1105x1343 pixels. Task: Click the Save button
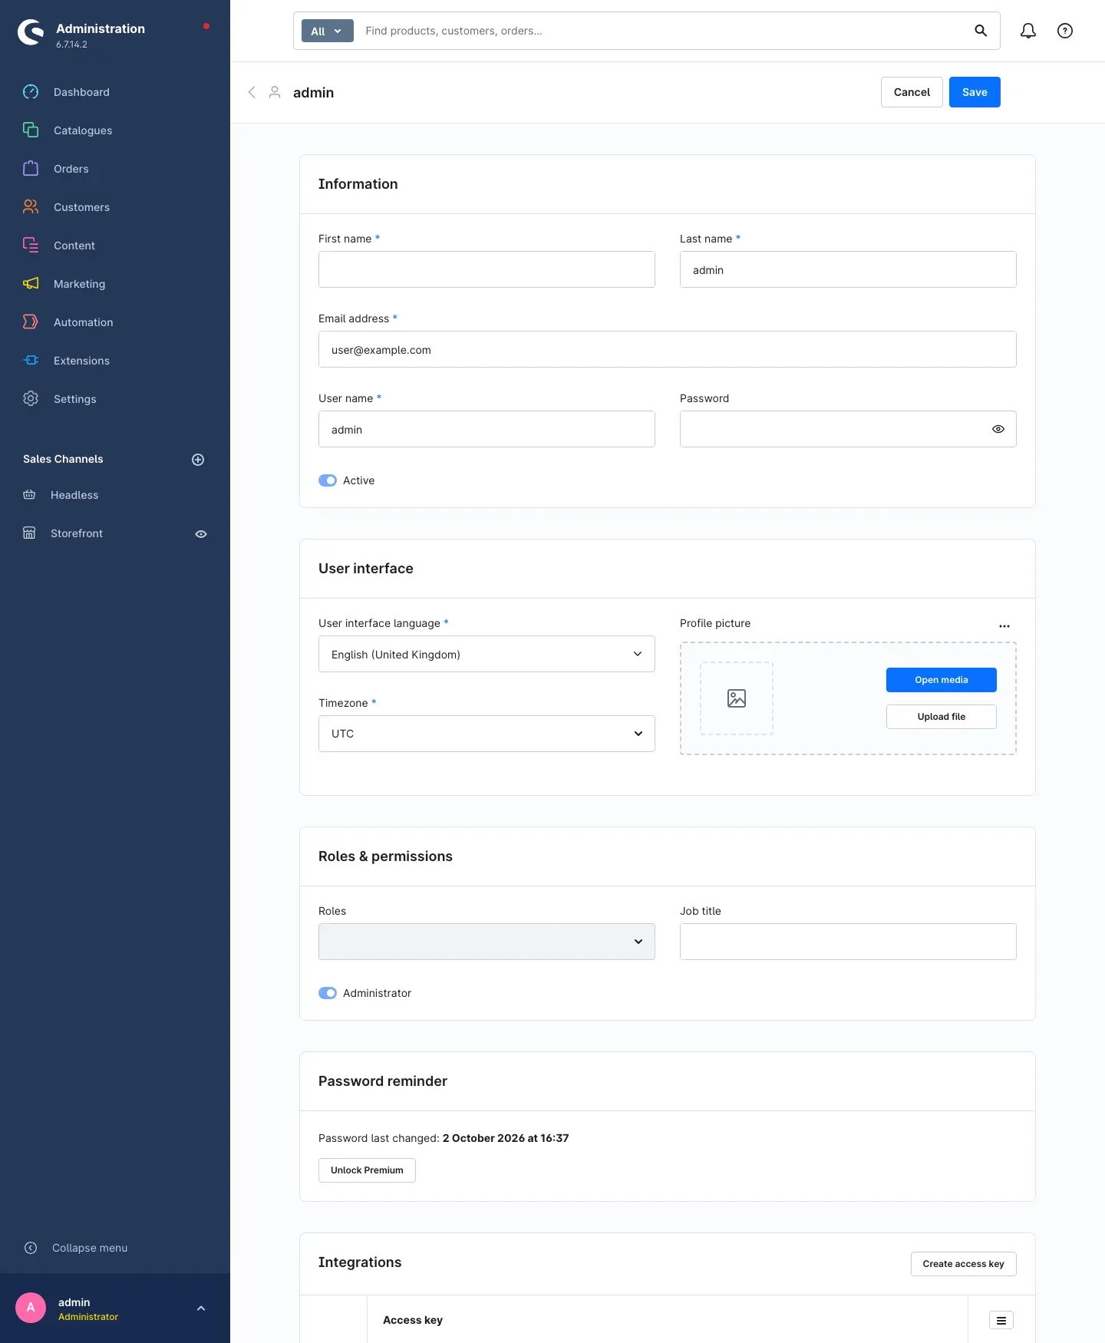[x=975, y=92]
